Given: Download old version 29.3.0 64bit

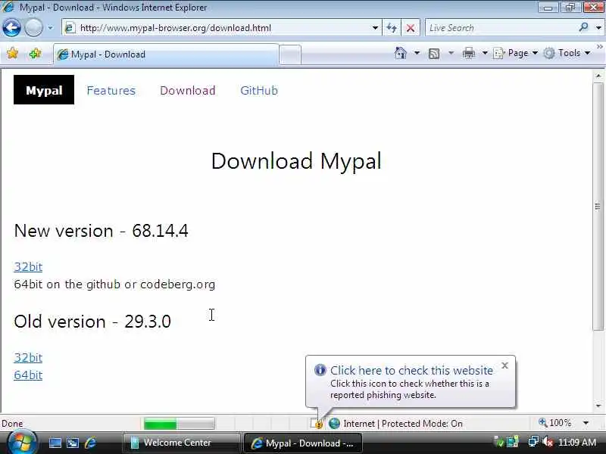Looking at the screenshot, I should [x=28, y=375].
